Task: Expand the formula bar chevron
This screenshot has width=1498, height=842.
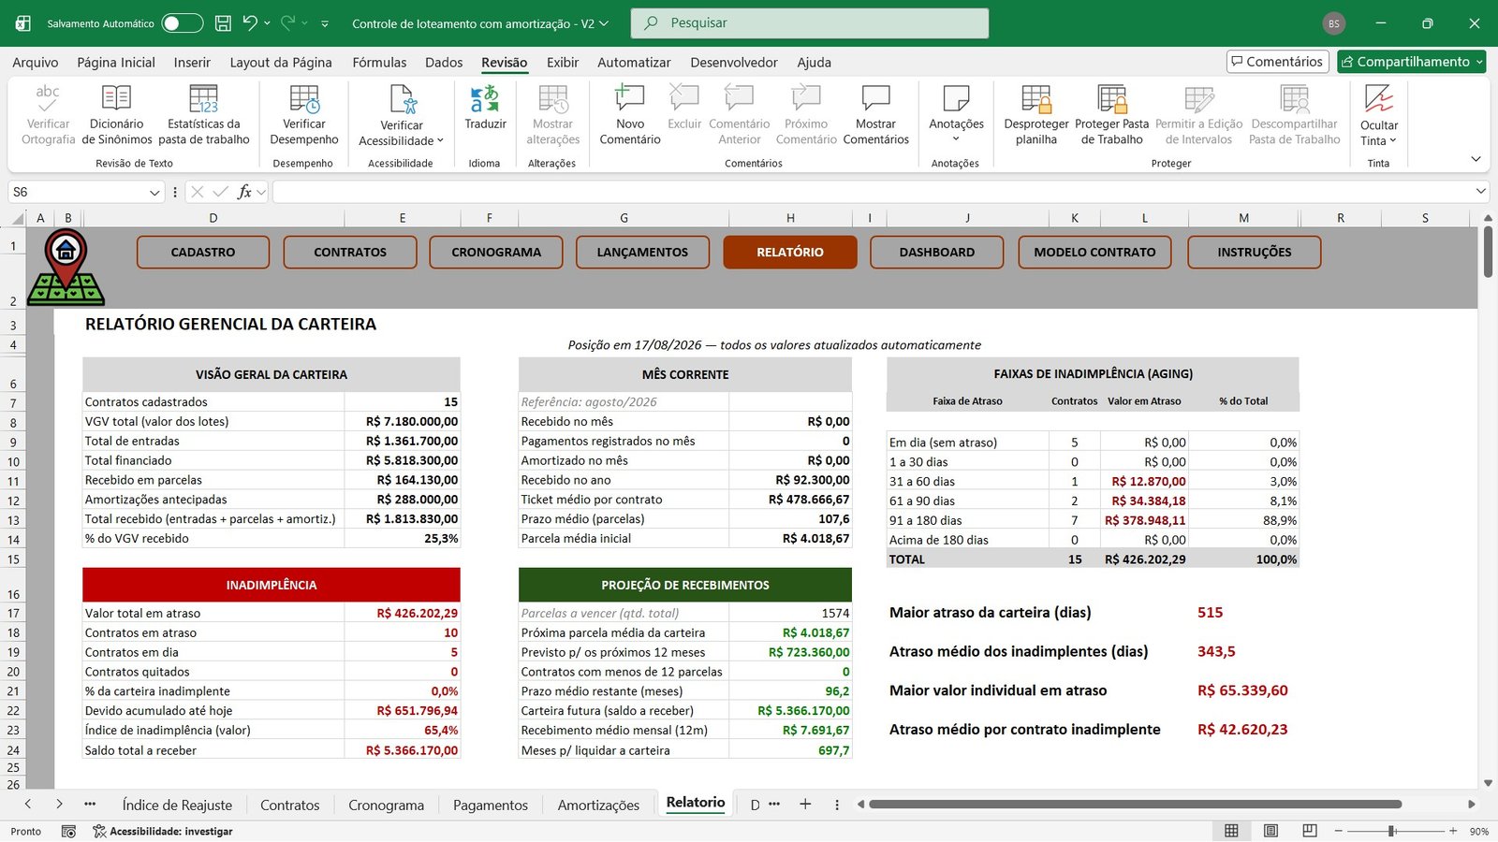Action: tap(1480, 191)
